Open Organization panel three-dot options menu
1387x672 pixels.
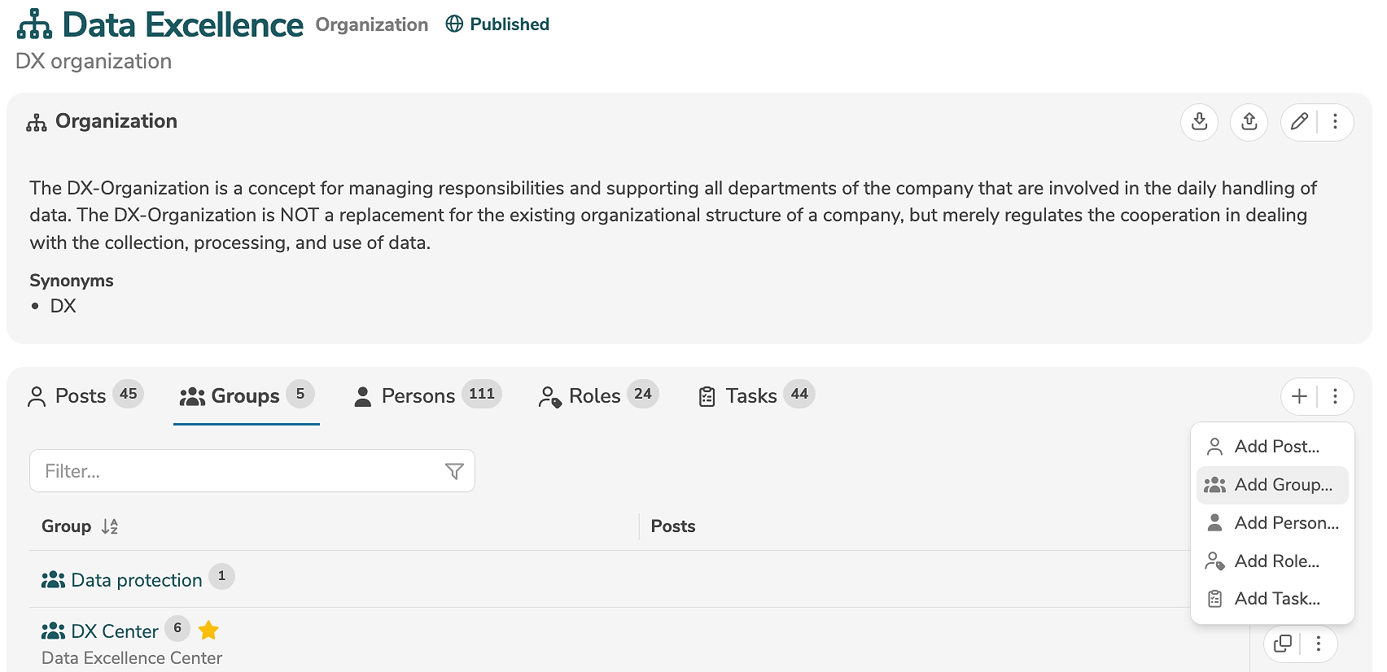pos(1335,122)
